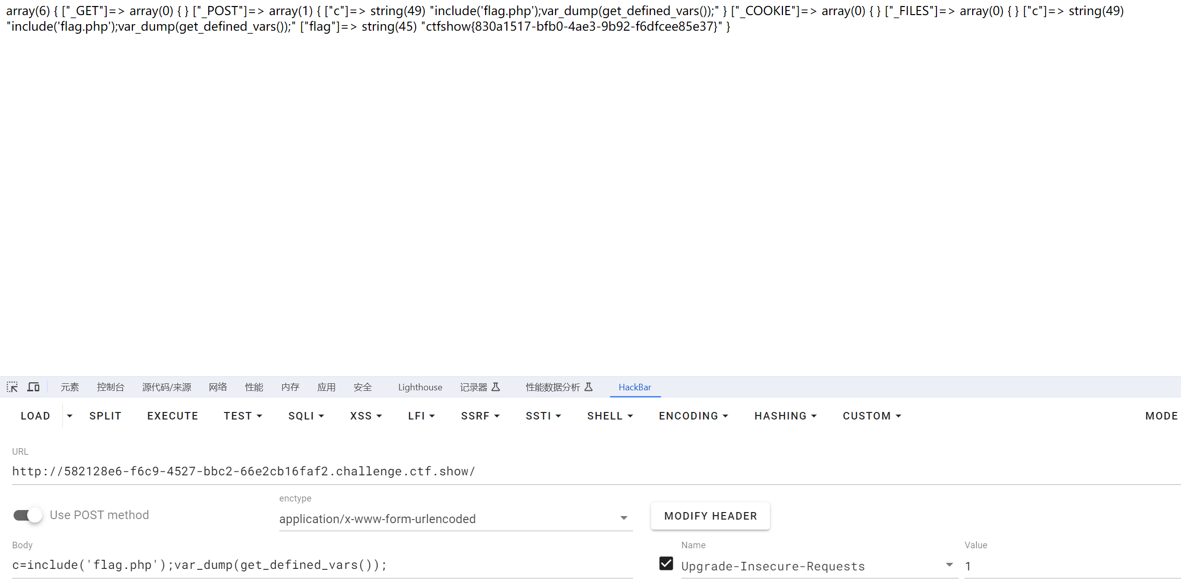Switch to the HackBar tab
This screenshot has width=1181, height=586.
coord(635,387)
